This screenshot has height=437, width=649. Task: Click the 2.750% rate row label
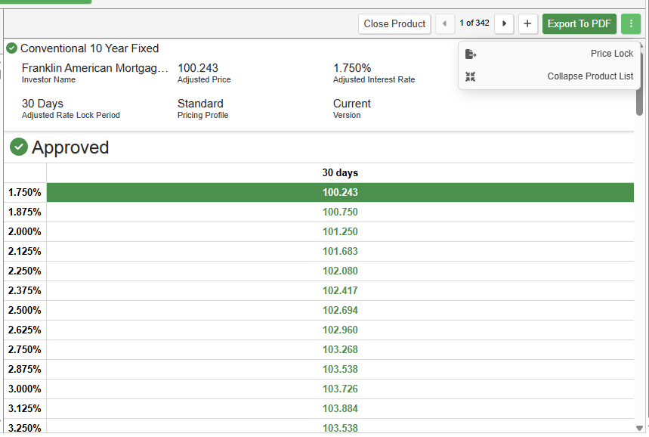(24, 349)
